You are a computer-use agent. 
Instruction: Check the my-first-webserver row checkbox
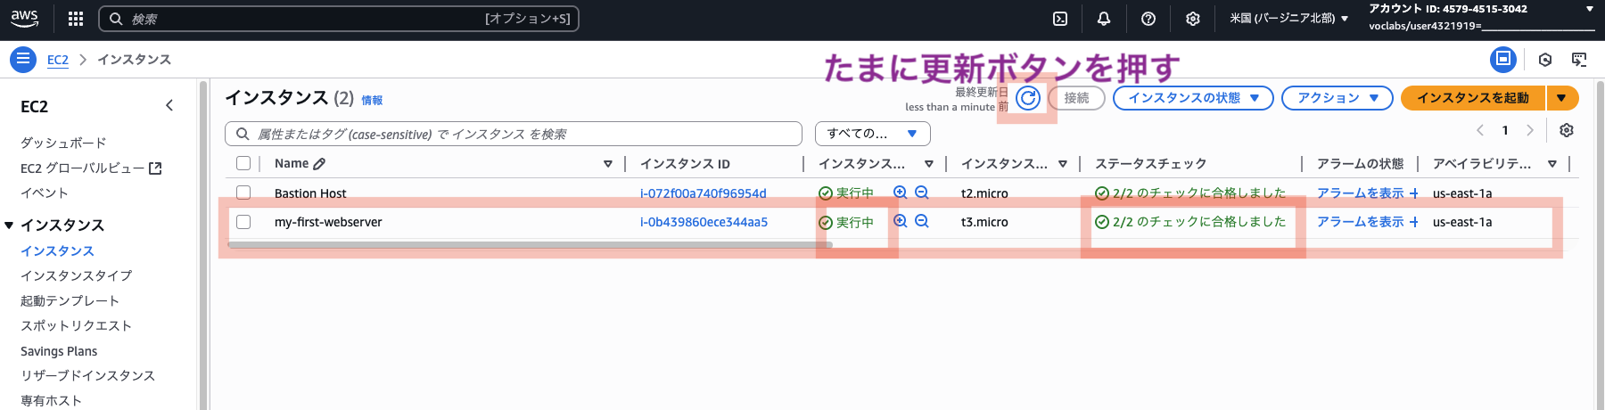(x=243, y=222)
